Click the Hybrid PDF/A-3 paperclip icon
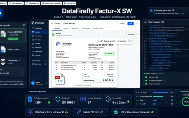Screen dimensions: 189x118 (x=79, y=112)
